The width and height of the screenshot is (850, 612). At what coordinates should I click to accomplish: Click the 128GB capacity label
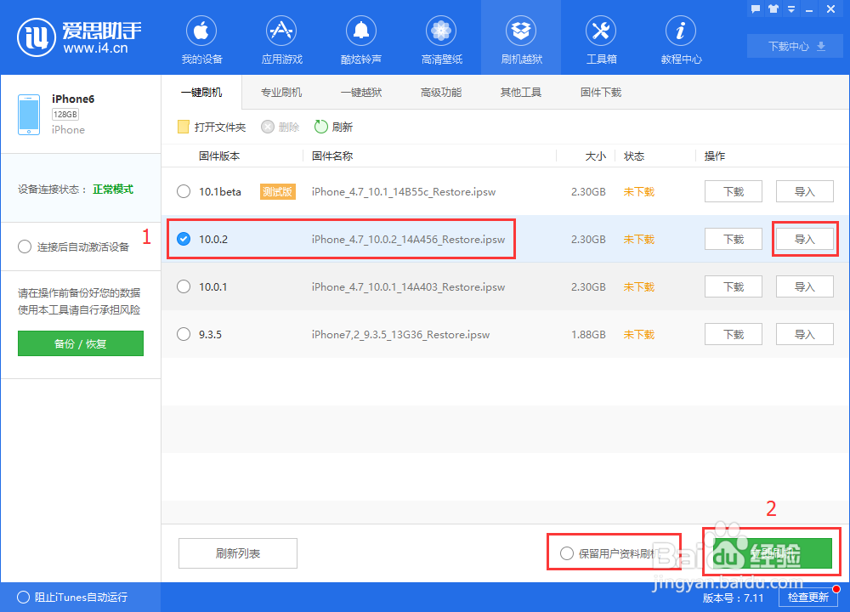coord(65,115)
